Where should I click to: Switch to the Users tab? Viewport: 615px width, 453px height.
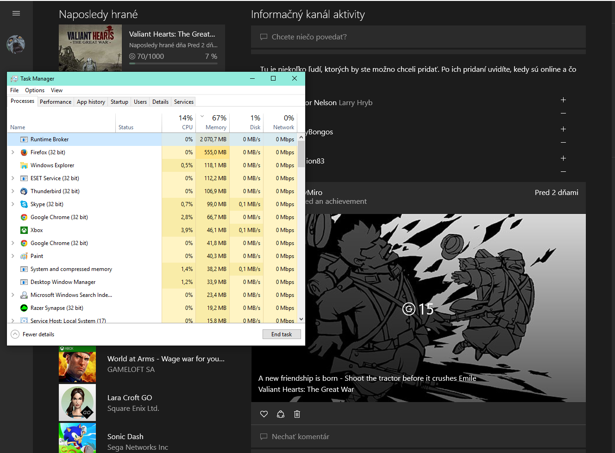pyautogui.click(x=140, y=102)
